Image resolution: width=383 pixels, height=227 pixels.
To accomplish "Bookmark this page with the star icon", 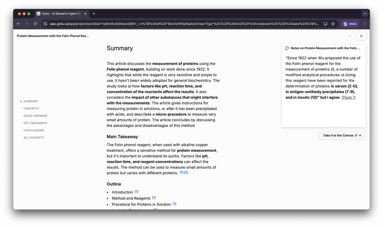I will click(333, 24).
